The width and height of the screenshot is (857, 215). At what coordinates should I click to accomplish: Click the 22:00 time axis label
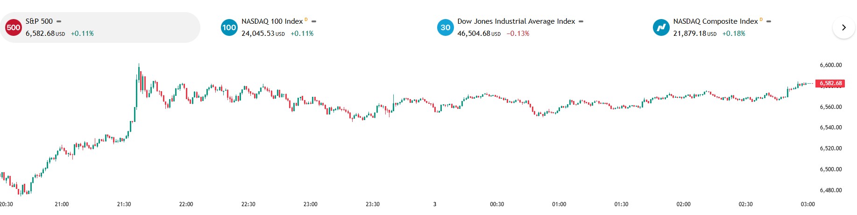tap(186, 204)
